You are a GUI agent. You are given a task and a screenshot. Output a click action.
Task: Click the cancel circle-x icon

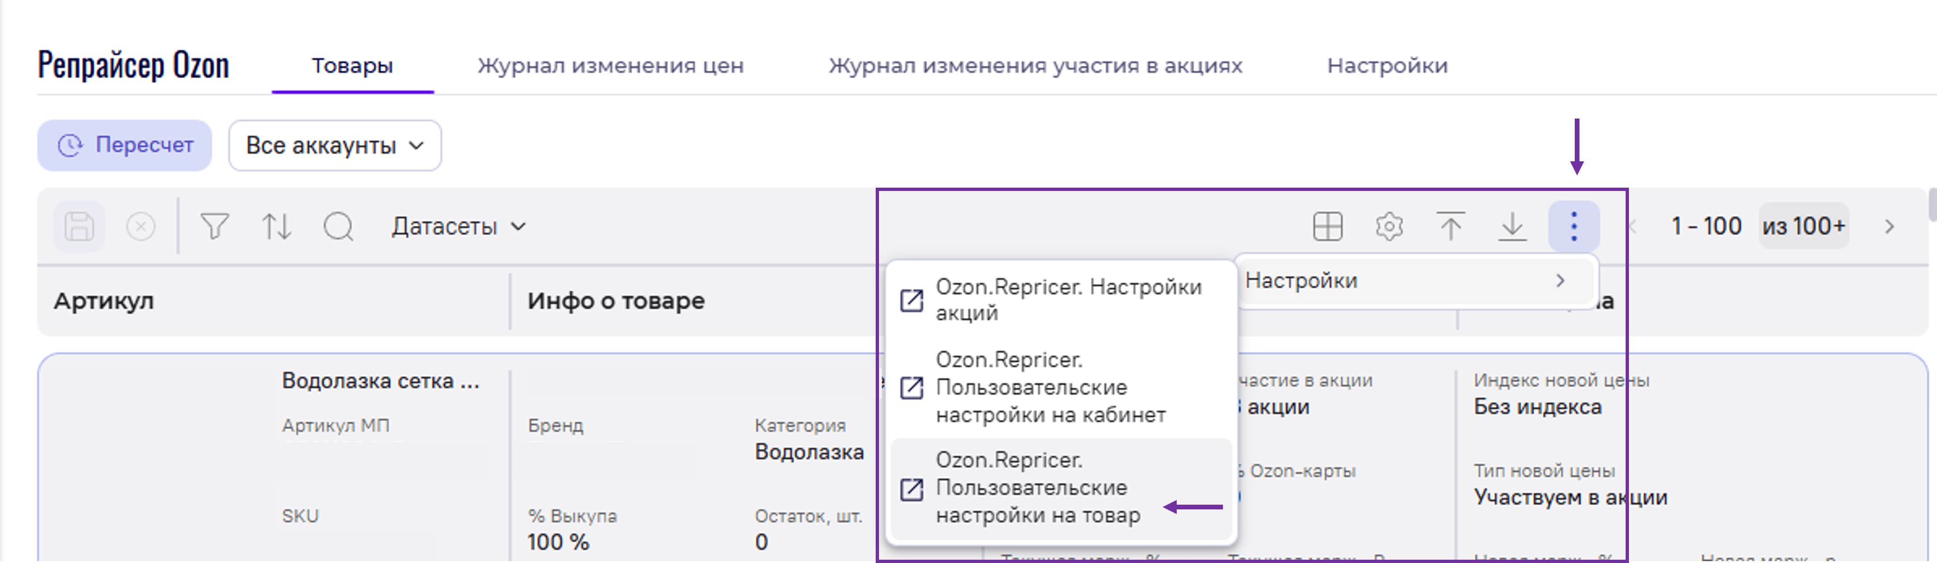click(x=141, y=226)
